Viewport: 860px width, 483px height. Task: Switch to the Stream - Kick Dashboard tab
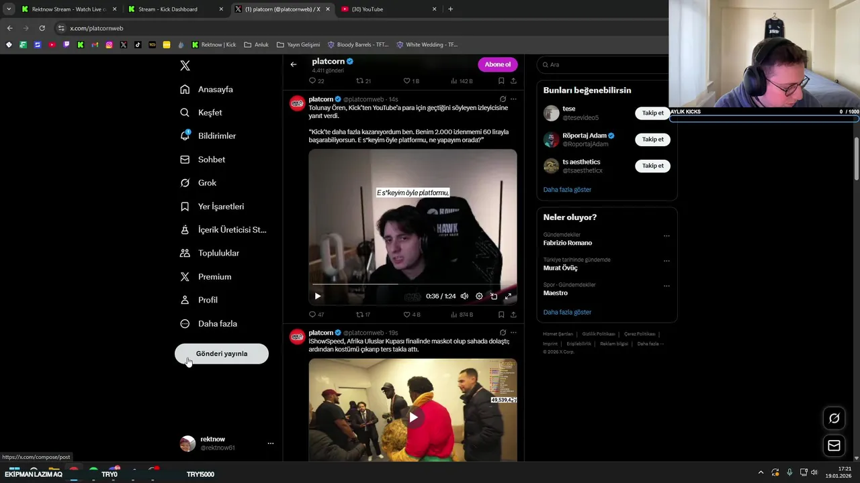pyautogui.click(x=176, y=9)
